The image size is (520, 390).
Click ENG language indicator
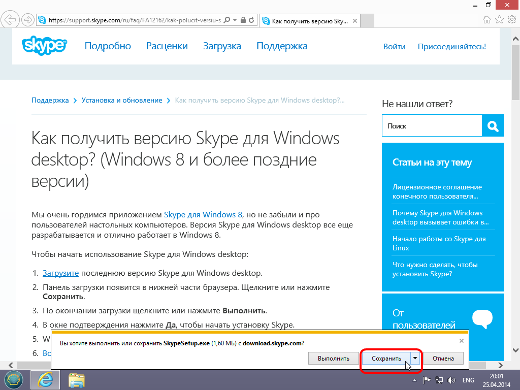pyautogui.click(x=468, y=380)
